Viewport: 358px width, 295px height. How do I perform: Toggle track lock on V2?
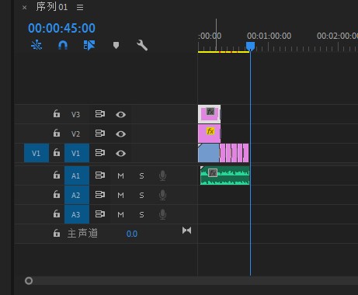coord(57,134)
